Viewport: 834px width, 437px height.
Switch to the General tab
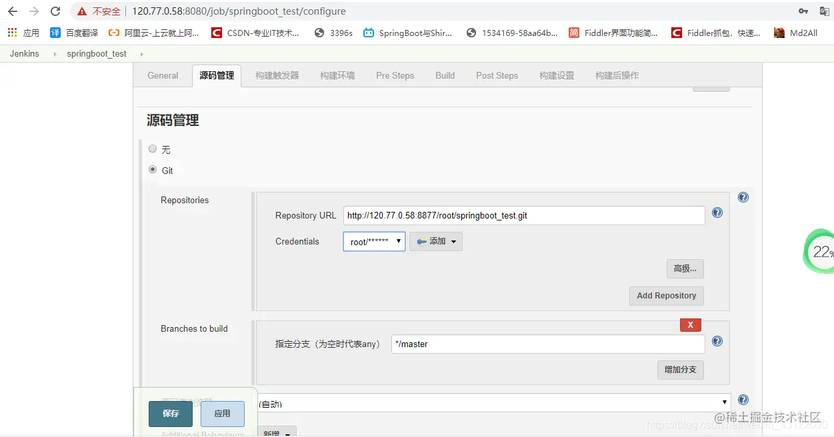point(163,75)
